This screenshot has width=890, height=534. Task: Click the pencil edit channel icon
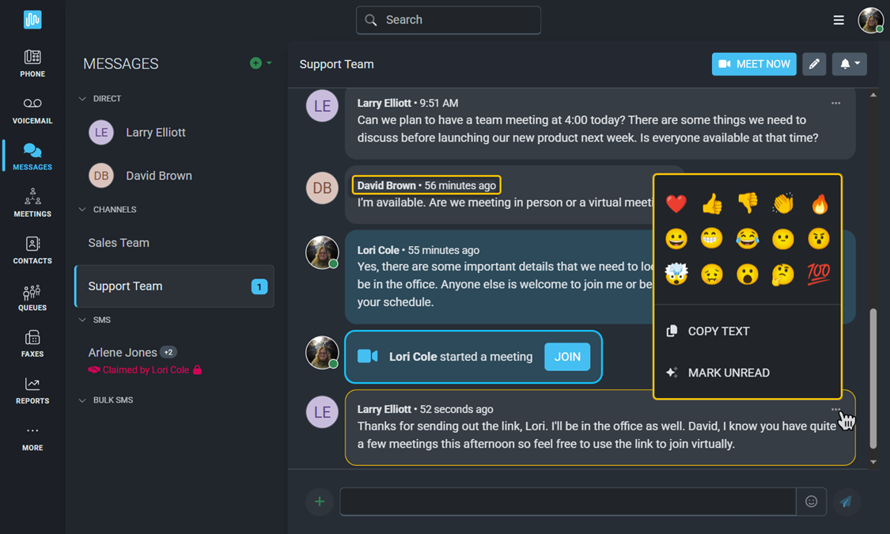click(x=814, y=64)
